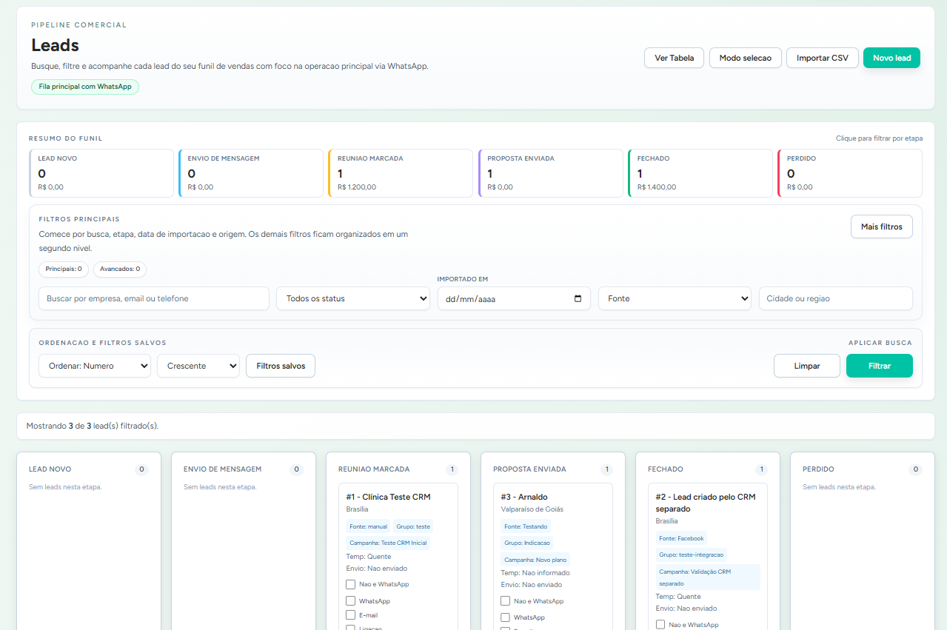Open the '#2 - Lead criado pelo CRM separado' title
Screen dimensions: 947x630
point(706,503)
